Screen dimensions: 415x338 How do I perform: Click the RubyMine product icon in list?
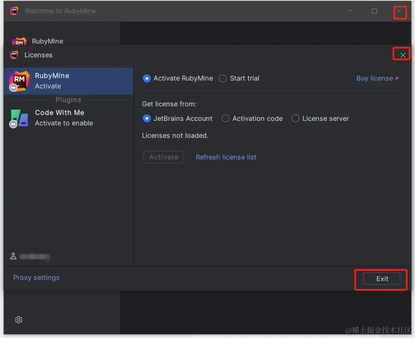click(19, 81)
